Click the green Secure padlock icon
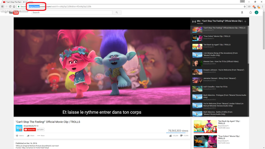The width and height of the screenshot is (265, 149). coord(19,6)
